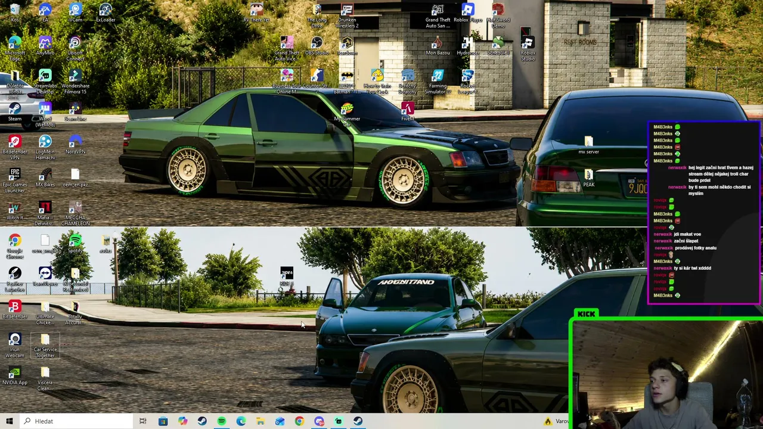
Task: Open the LEGO Batman shortcut
Action: (x=347, y=82)
